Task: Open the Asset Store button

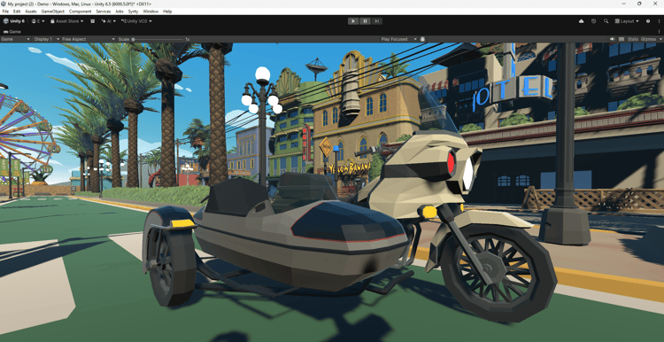Action: [x=67, y=21]
